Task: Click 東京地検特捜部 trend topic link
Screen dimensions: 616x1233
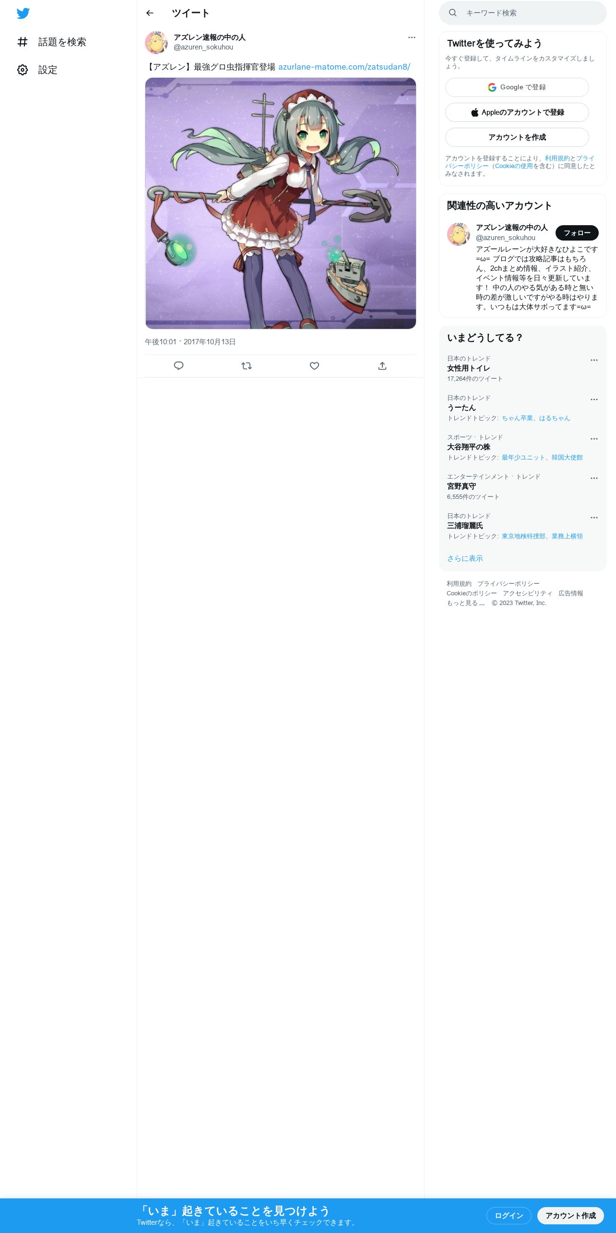Action: (523, 536)
